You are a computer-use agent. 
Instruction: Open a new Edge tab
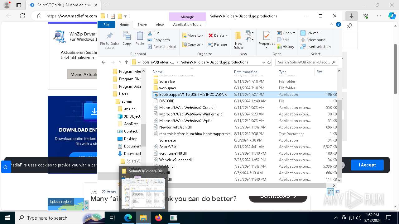106,5
